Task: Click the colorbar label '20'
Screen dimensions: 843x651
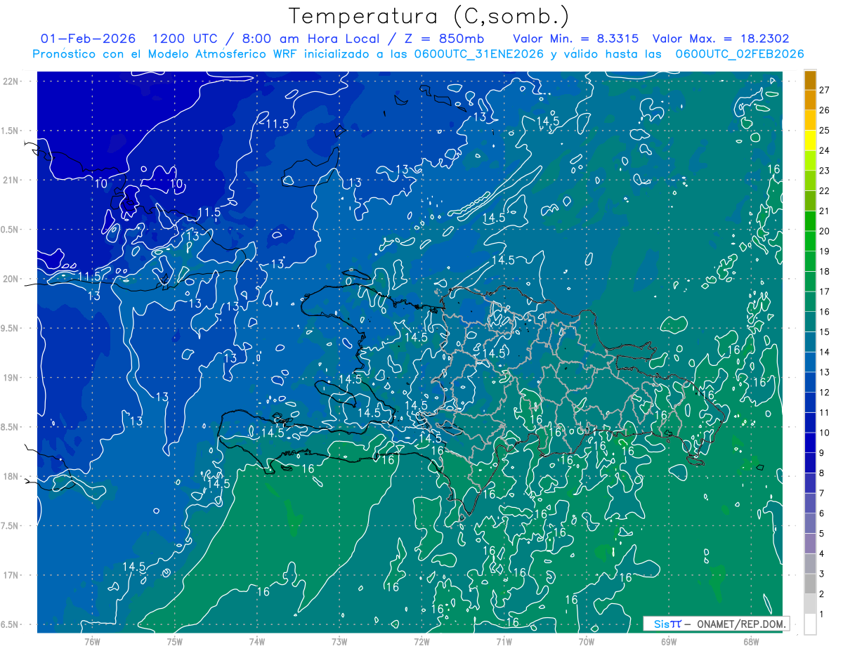Action: (824, 231)
